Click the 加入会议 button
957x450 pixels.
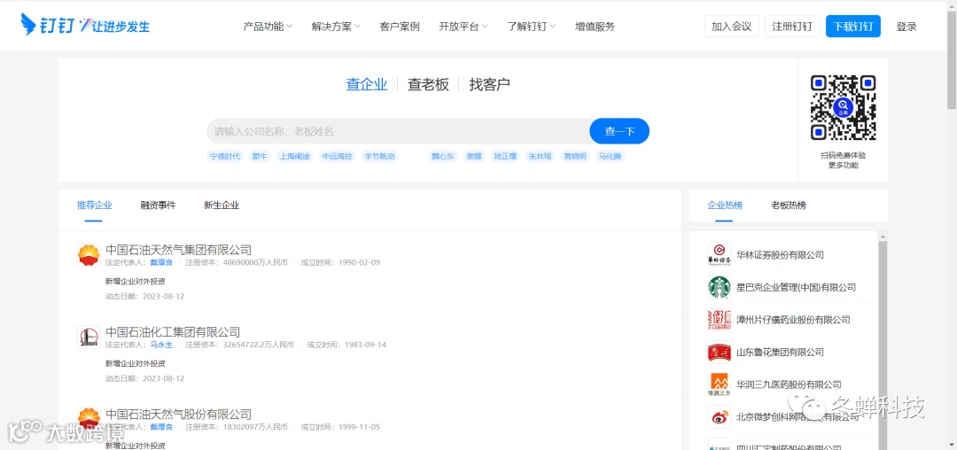731,27
